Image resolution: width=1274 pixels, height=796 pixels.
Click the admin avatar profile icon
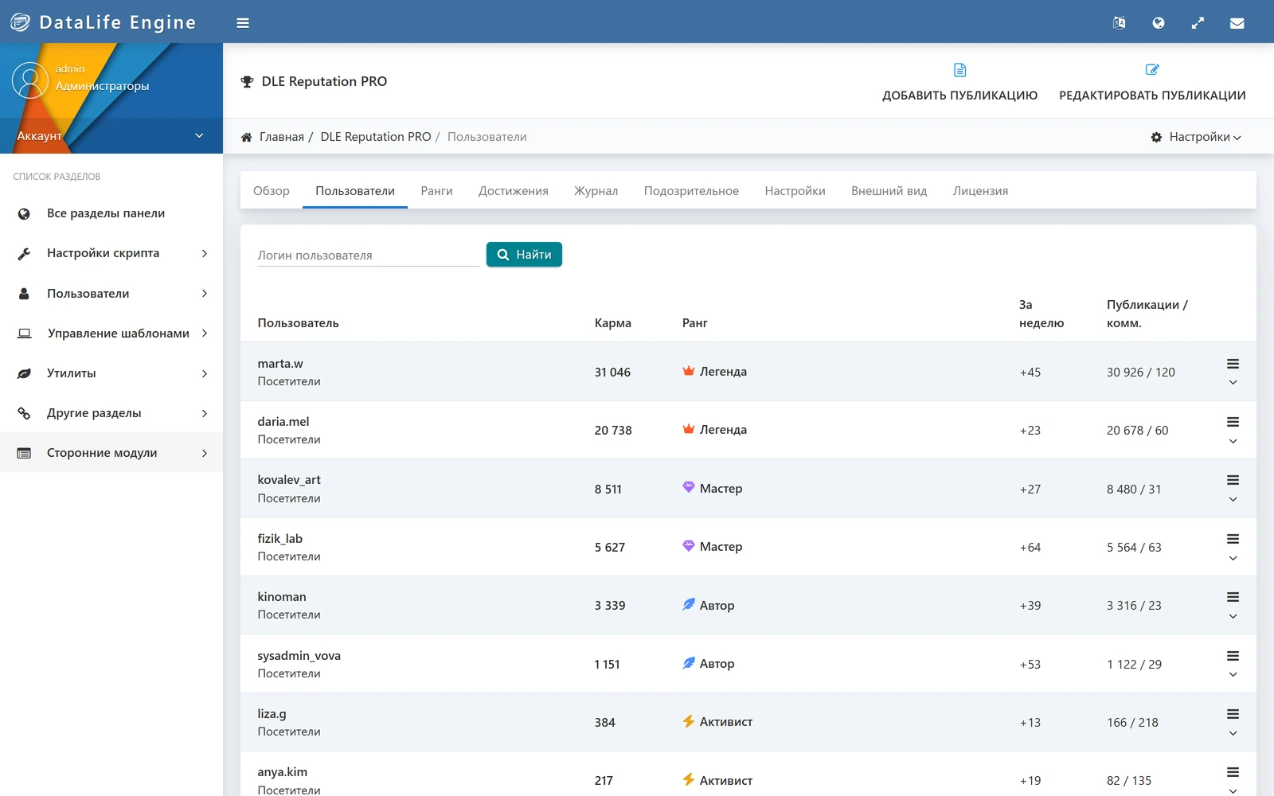[x=30, y=80]
